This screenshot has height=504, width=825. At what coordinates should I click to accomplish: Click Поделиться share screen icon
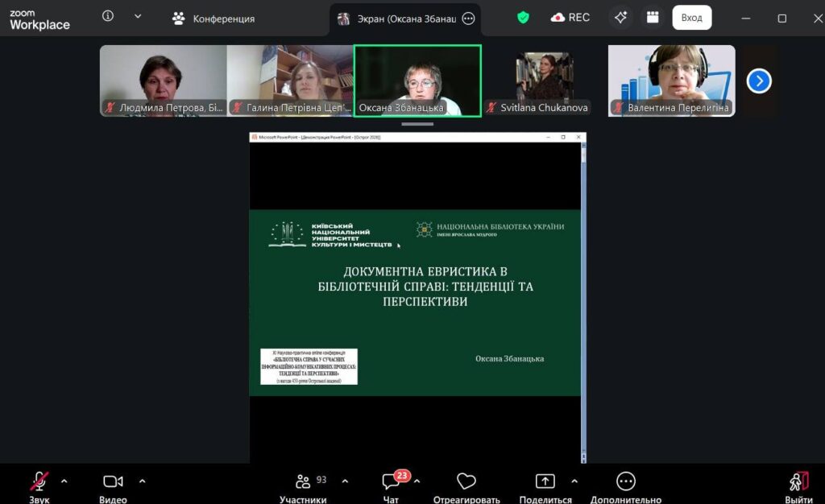click(545, 481)
